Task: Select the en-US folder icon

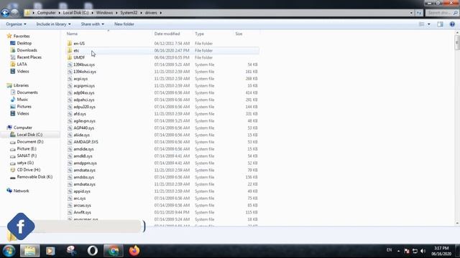Action: [70, 43]
